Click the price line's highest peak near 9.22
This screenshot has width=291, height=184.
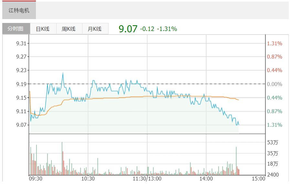coord(63,73)
